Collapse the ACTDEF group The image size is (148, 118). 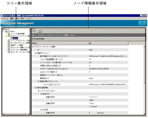(x=41, y=110)
